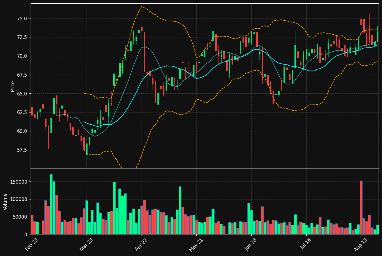Image resolution: width=382 pixels, height=256 pixels.
Task: Click the 'Feb 23' date axis label
Action: coord(32,245)
